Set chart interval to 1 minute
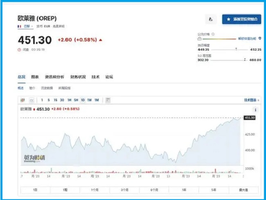 pyautogui.click(x=42, y=100)
